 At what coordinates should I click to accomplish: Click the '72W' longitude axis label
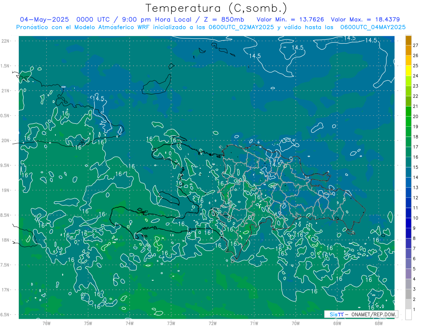[212, 323]
